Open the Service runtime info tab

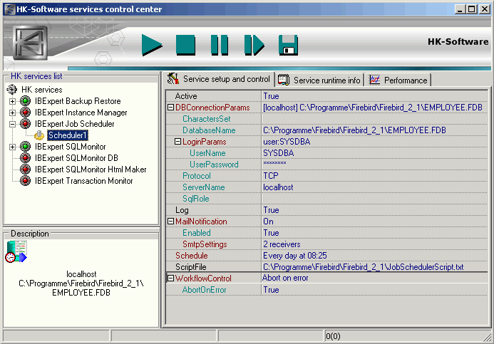[x=319, y=80]
